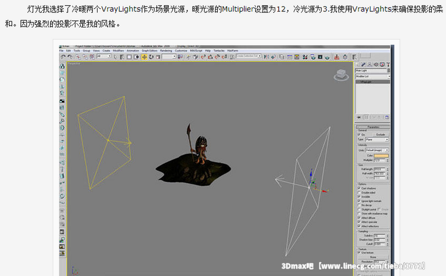This screenshot has height=276, width=446.
Task: Open the Customize menu
Action: tap(181, 50)
